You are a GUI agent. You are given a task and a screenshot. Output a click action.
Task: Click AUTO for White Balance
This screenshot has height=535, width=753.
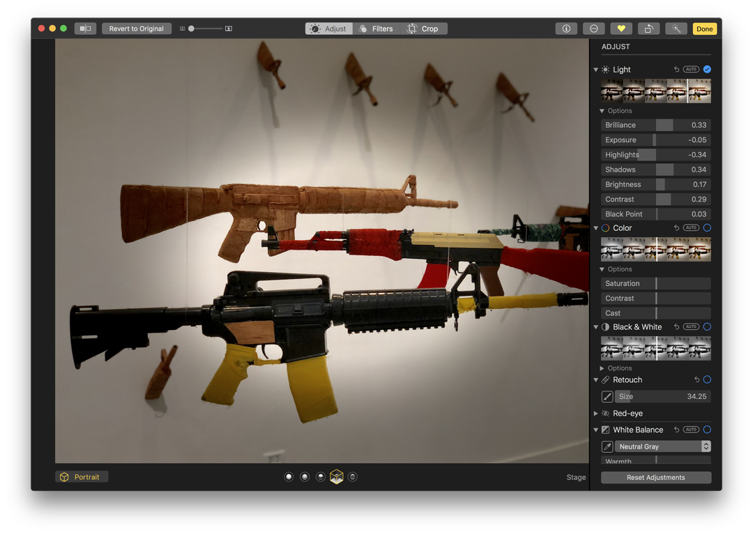pyautogui.click(x=691, y=430)
